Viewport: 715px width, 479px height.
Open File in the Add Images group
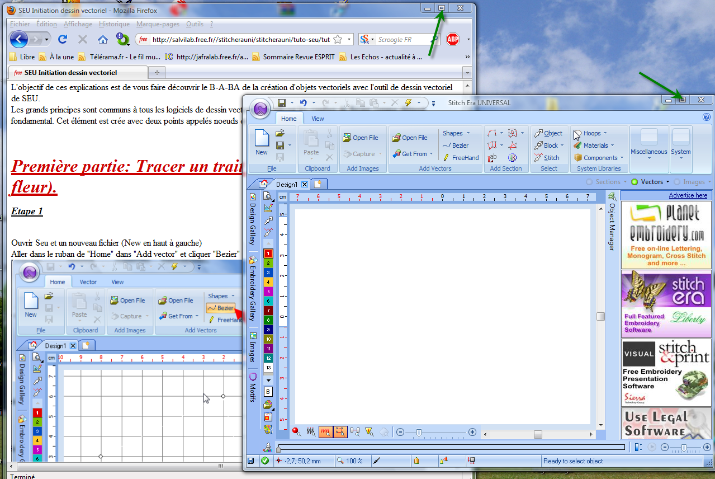tap(361, 138)
